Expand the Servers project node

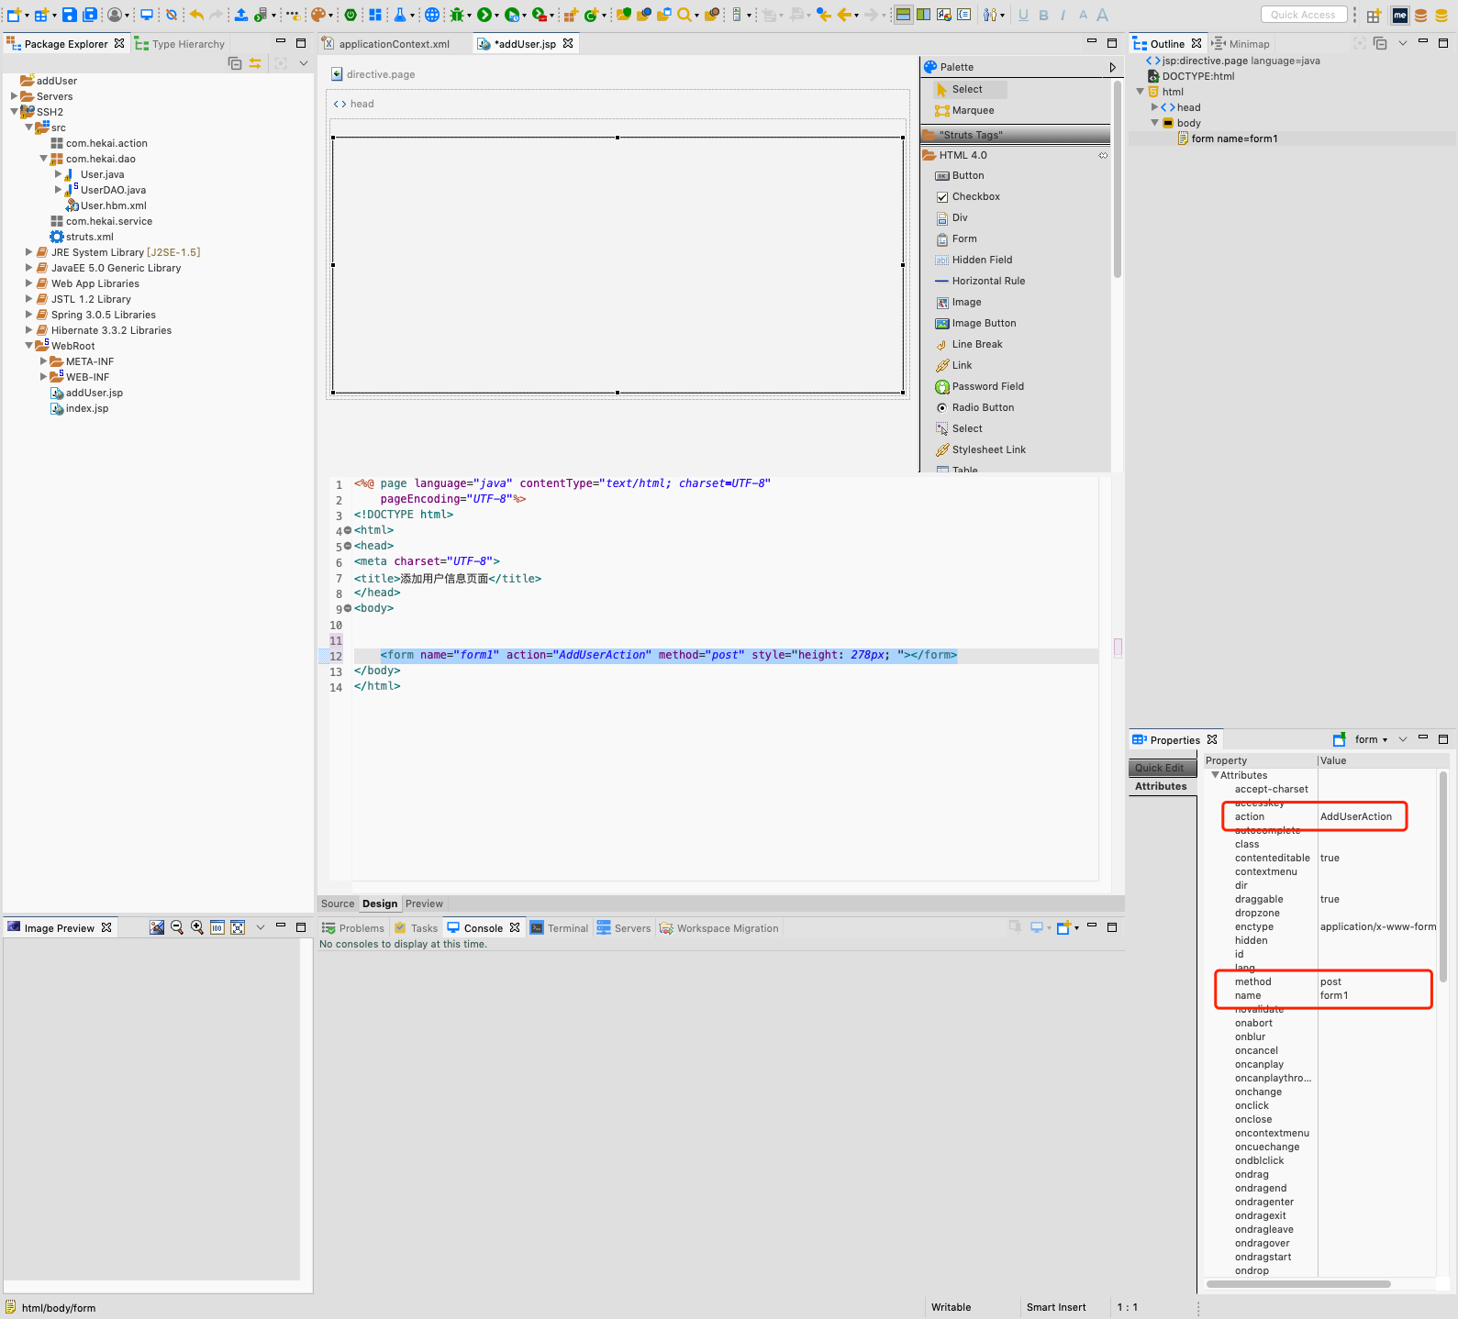pyautogui.click(x=15, y=96)
